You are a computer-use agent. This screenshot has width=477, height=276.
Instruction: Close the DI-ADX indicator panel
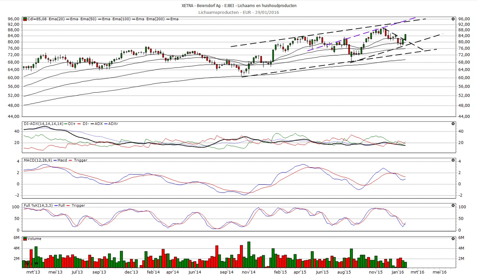tap(453, 124)
